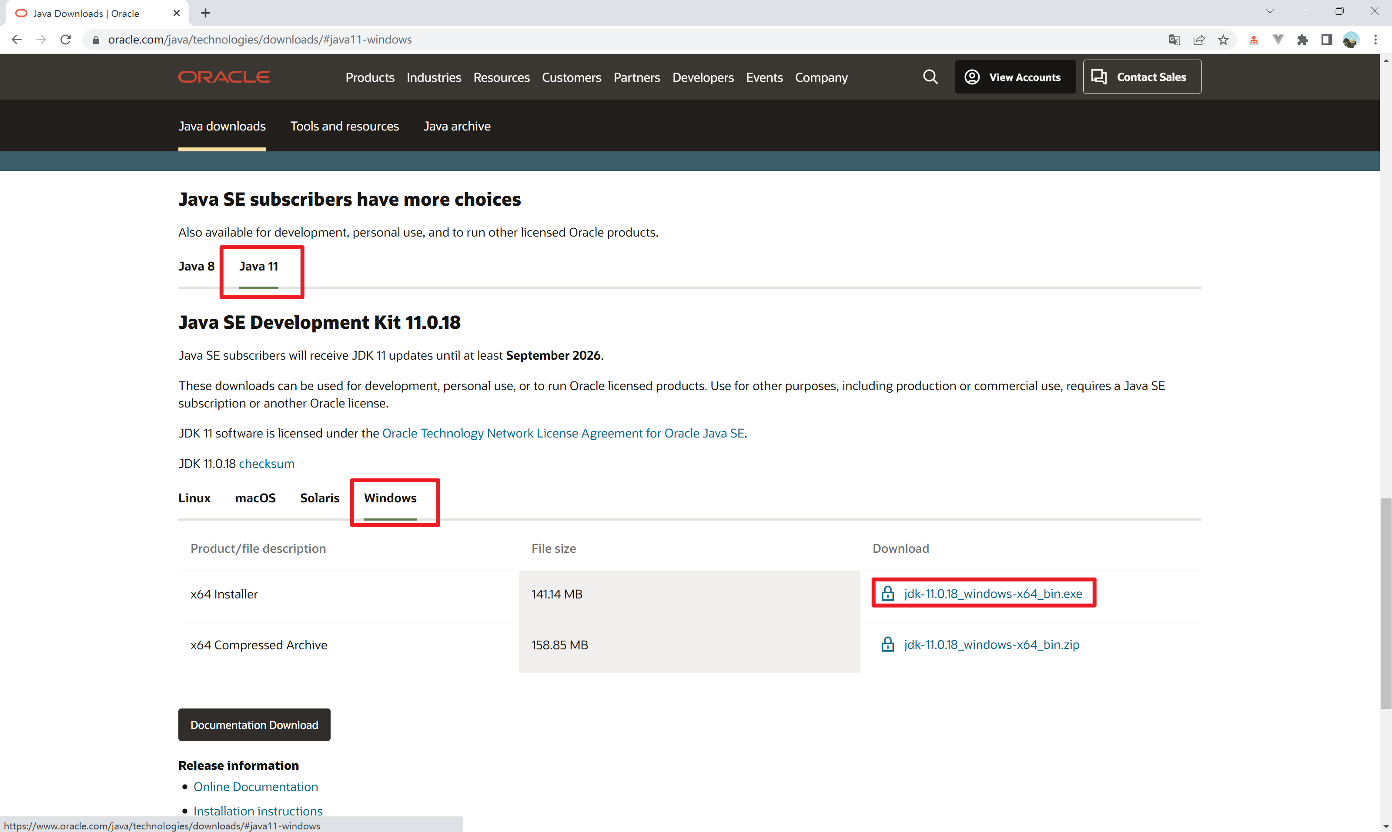Open the Industries menu

[434, 77]
